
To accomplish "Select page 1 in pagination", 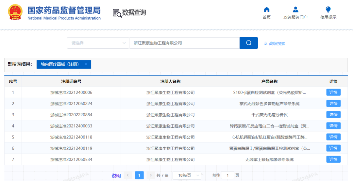I will [139, 175].
